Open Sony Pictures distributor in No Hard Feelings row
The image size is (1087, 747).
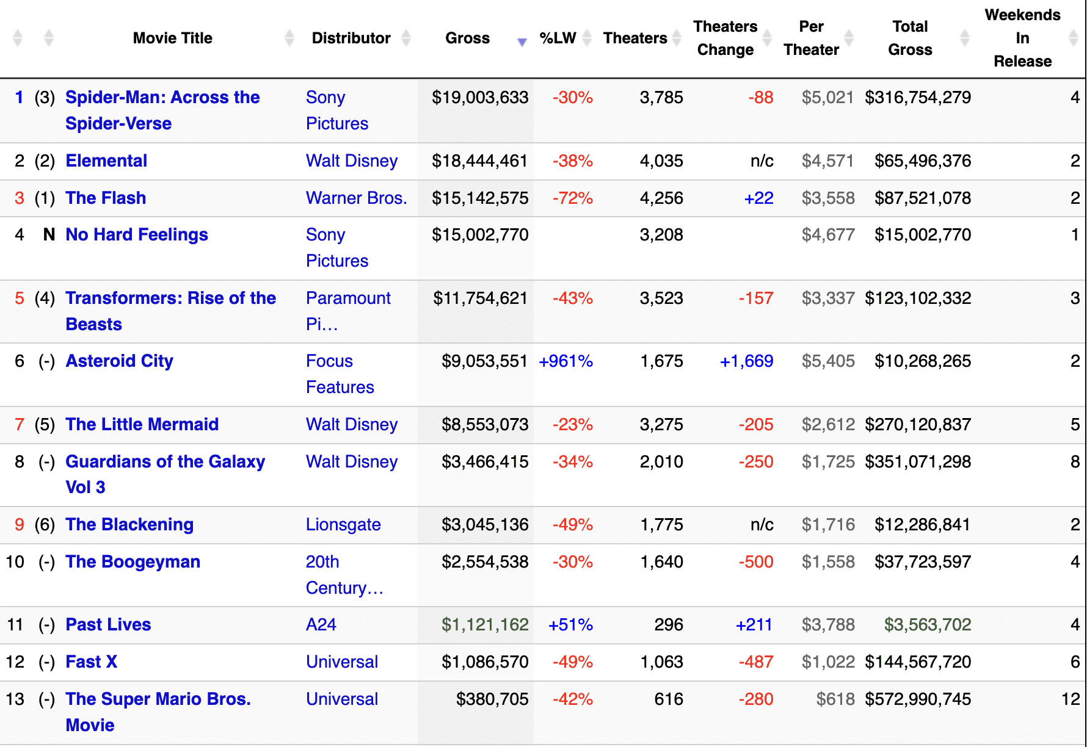[x=337, y=248]
